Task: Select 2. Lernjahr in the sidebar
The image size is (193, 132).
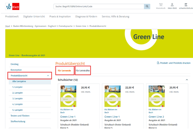Action: (x=17, y=93)
